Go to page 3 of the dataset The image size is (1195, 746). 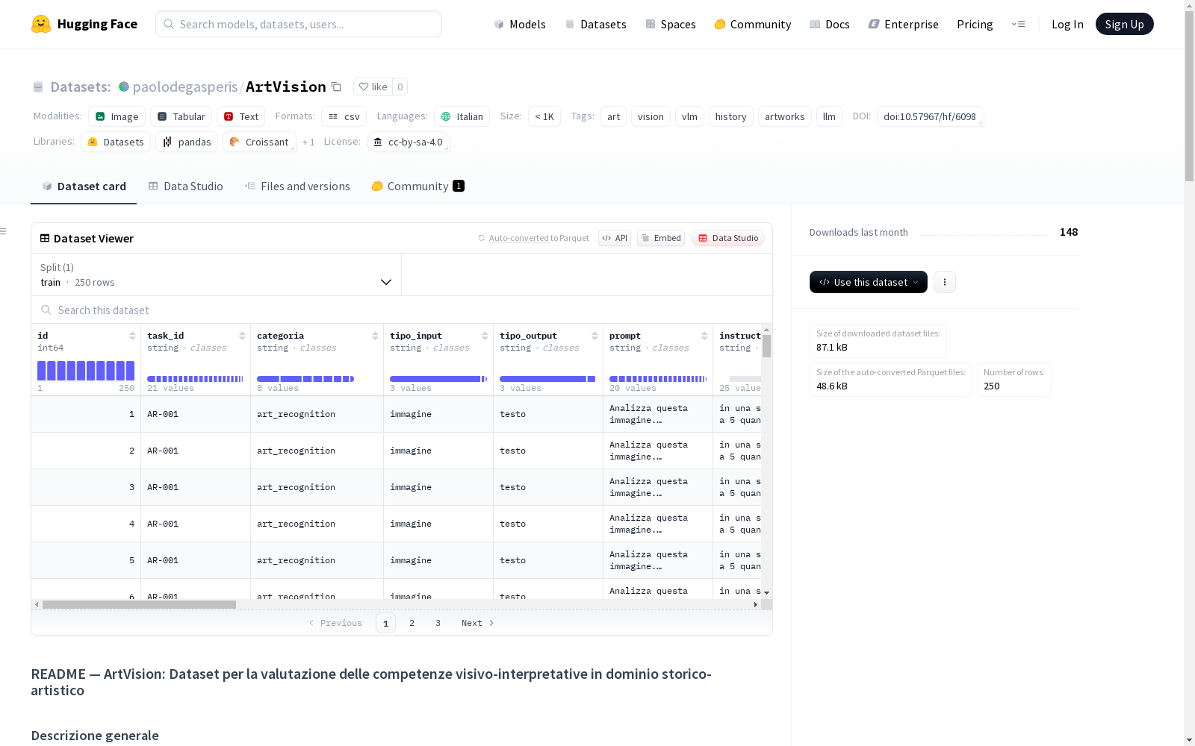click(438, 623)
